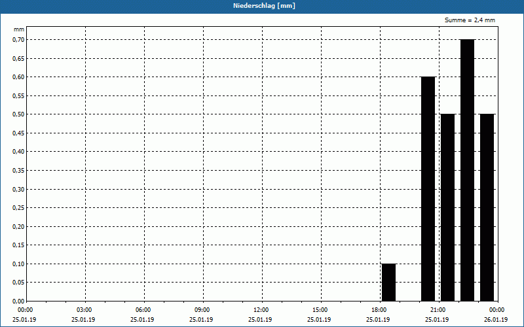Click the 0,45 y-axis label
This screenshot has width=524, height=327.
19,133
